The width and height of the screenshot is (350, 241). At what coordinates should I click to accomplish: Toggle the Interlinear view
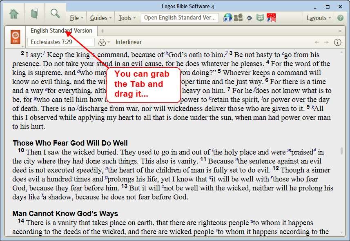coord(129,42)
